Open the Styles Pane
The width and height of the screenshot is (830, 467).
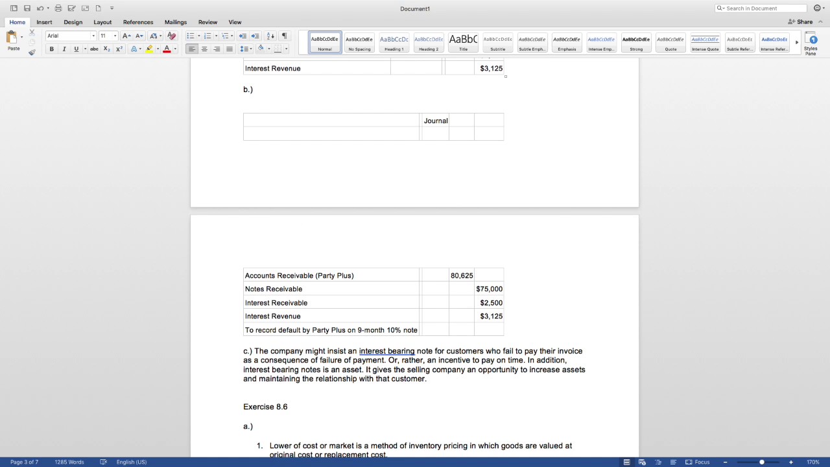tap(811, 43)
